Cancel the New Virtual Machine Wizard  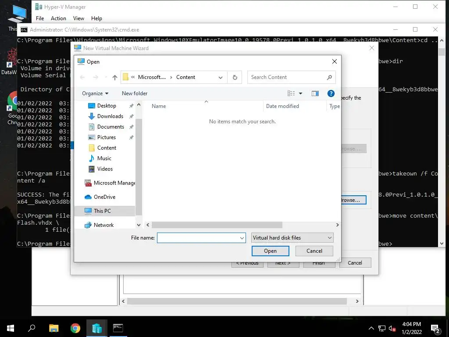click(355, 263)
